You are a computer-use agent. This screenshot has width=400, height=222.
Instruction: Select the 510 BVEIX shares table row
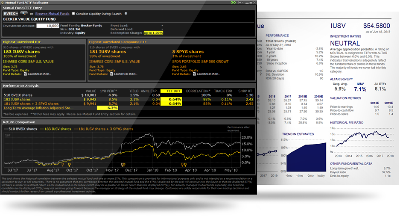tap(128, 95)
